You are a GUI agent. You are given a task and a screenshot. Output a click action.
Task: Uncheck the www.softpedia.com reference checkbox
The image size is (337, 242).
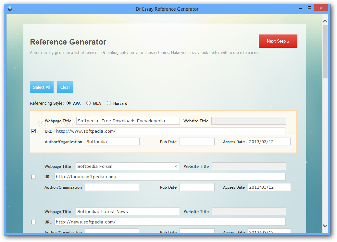[x=33, y=131]
